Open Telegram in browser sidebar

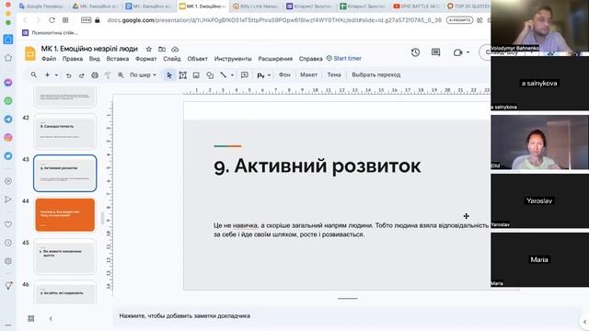pos(8,119)
